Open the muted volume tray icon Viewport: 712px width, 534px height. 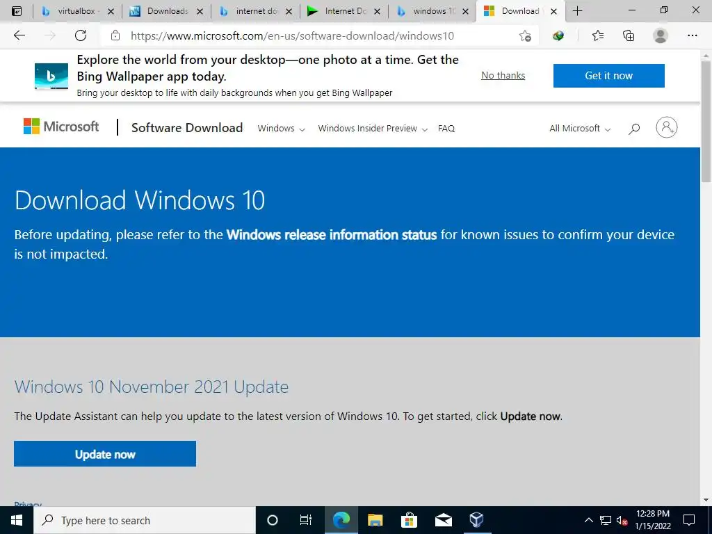point(622,520)
